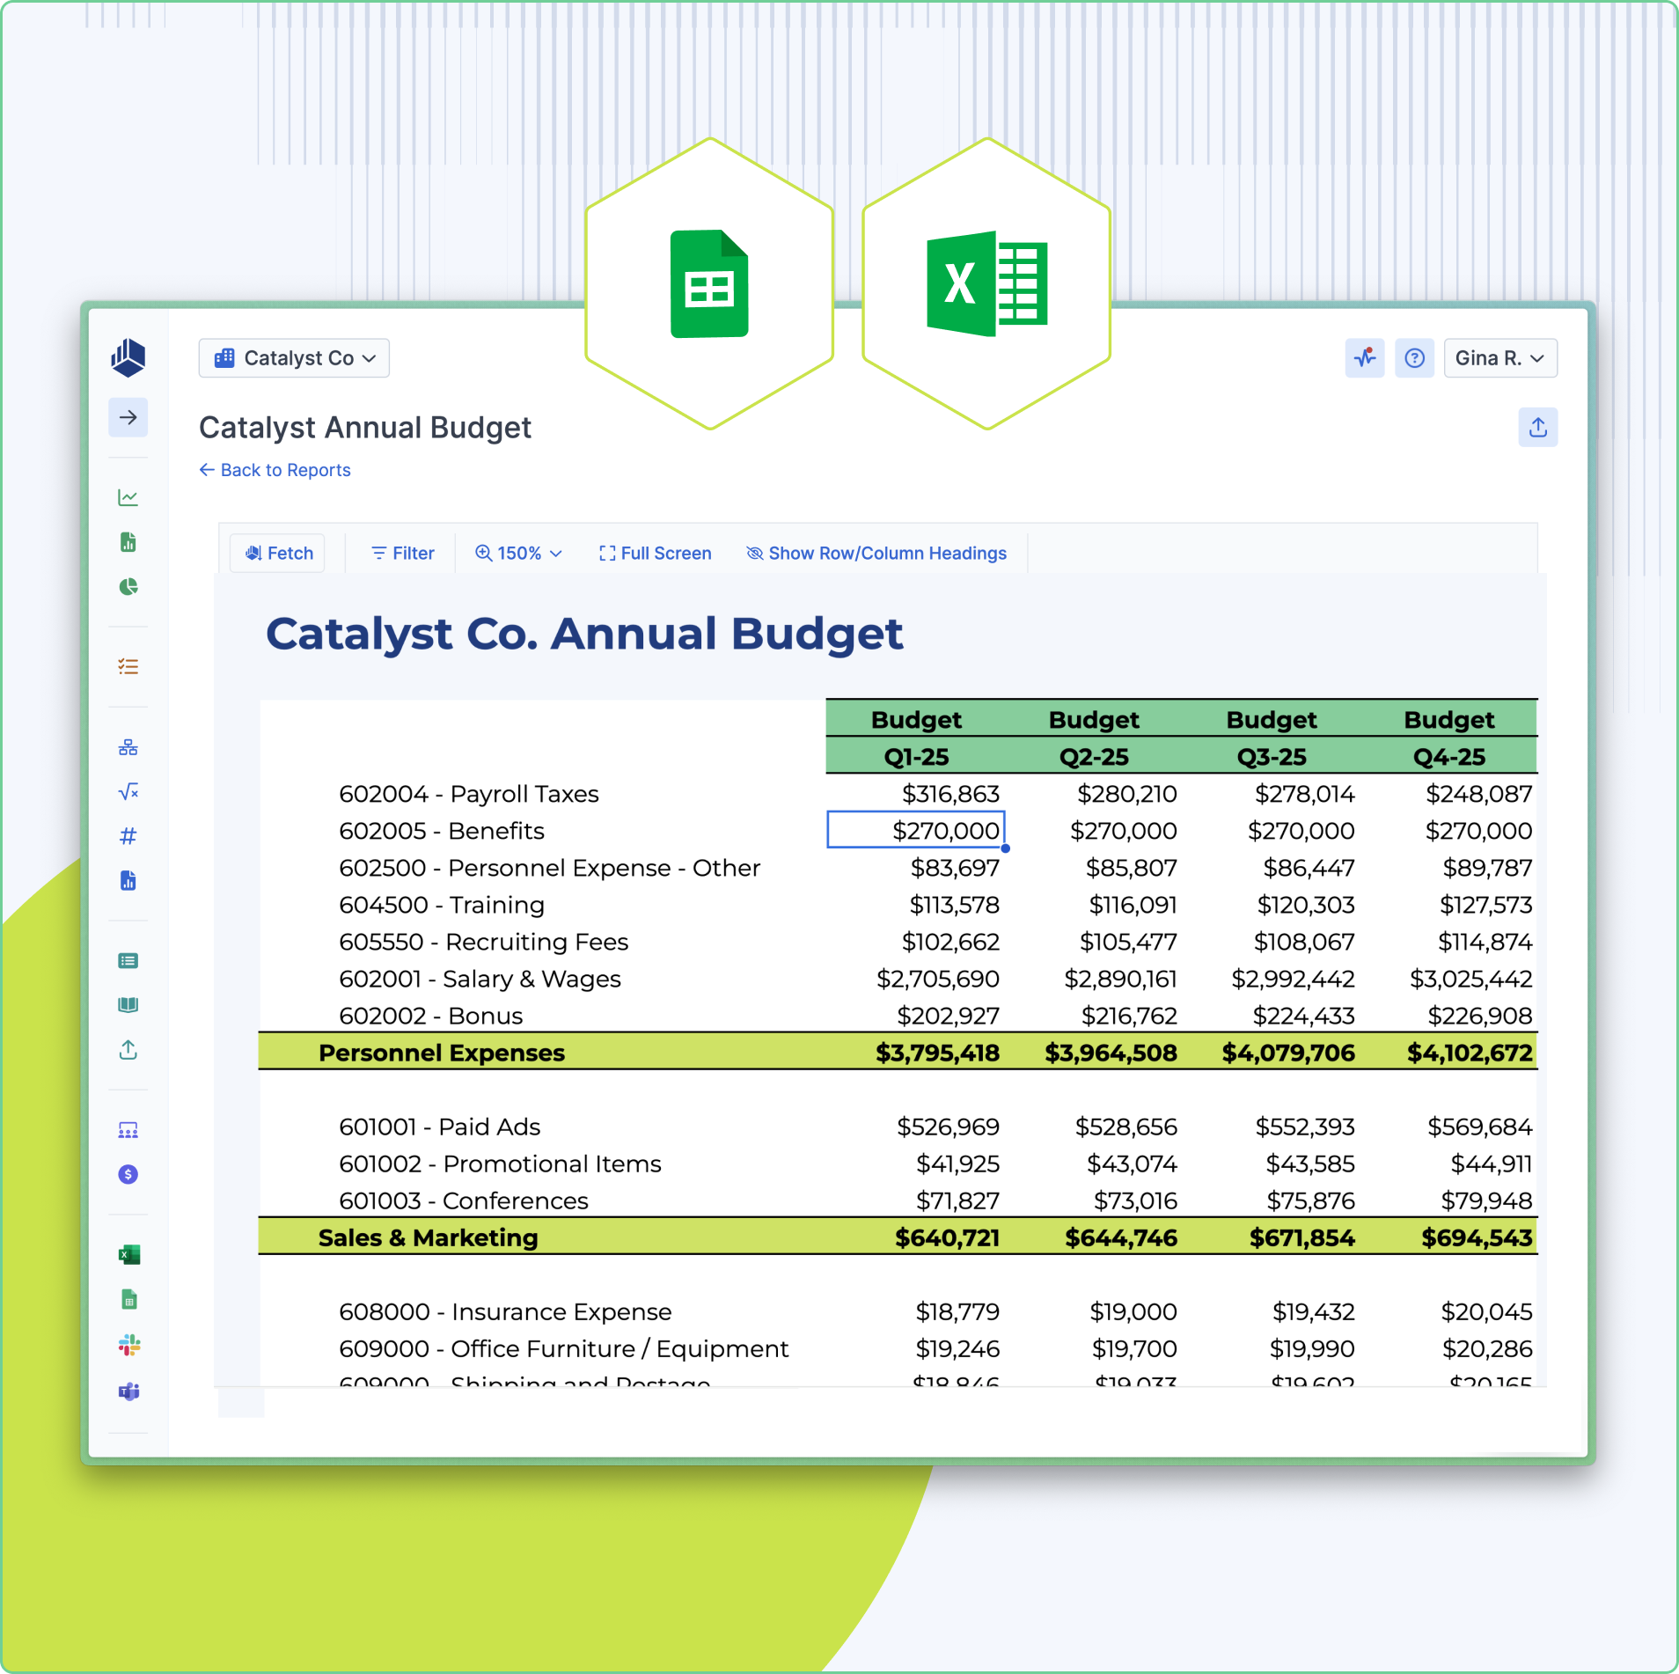Viewport: 1679px width, 1674px height.
Task: Open the Slack integration icon in sidebar
Action: [129, 1345]
